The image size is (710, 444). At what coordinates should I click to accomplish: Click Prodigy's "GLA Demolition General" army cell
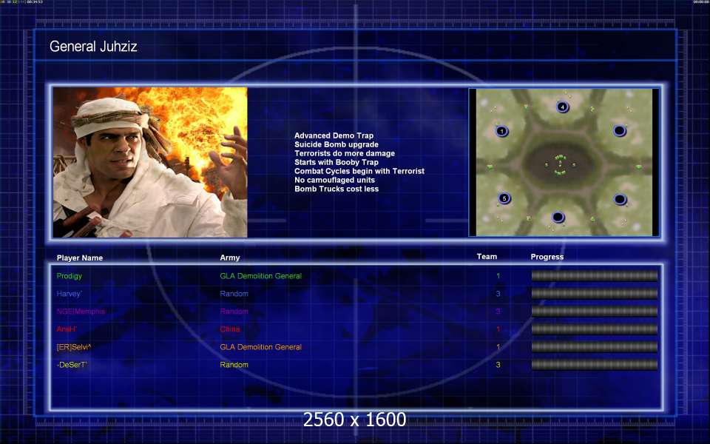click(x=261, y=276)
